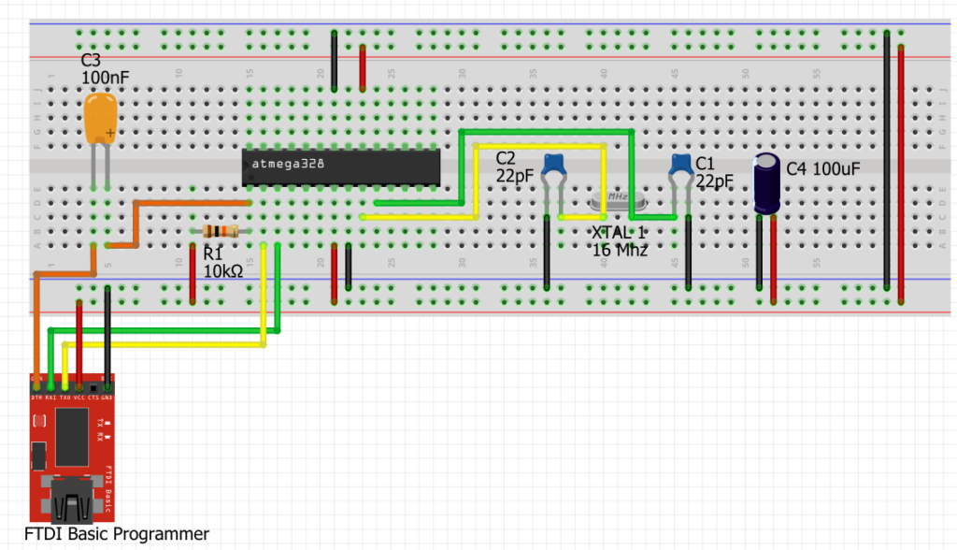Screen dimensions: 957x550
Task: Select the "XTAL 1 16 Mhz" label
Action: pyautogui.click(x=619, y=240)
